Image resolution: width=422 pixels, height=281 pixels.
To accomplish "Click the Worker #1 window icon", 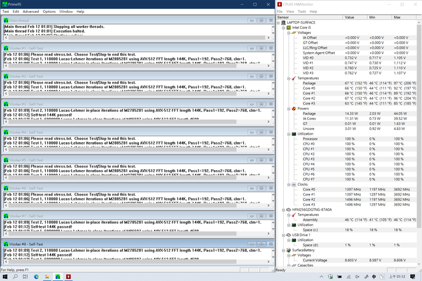I will point(6,49).
